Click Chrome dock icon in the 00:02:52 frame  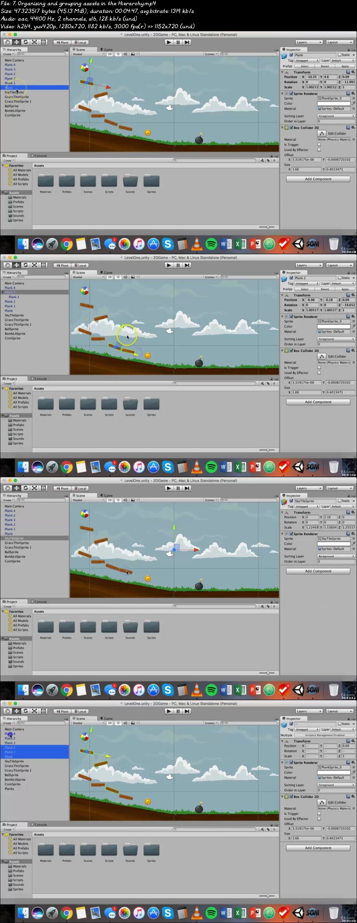click(67, 690)
